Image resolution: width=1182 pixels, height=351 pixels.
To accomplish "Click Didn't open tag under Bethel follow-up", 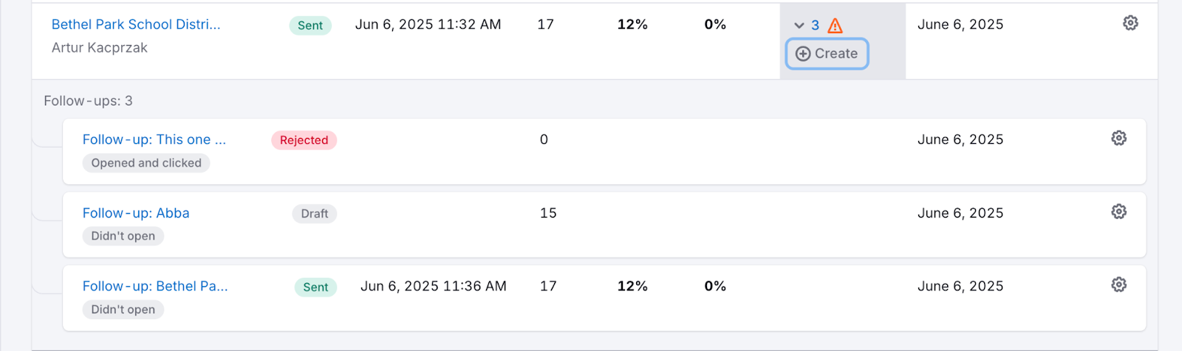I will pos(123,310).
